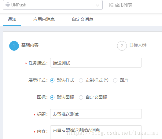Focus the 任务描述 input field

[x=96, y=63]
